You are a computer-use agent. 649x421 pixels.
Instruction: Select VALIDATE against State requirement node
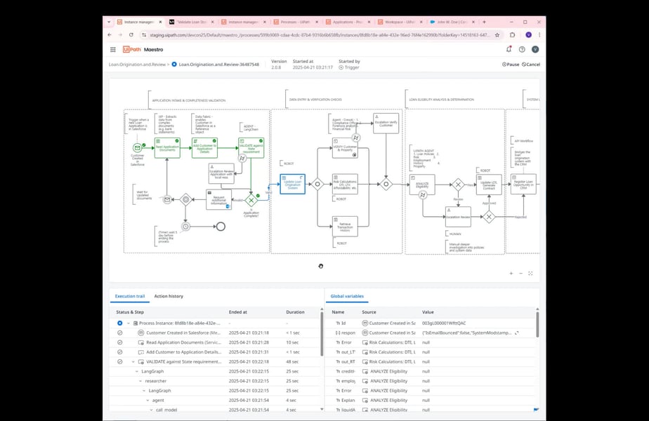pos(251,148)
